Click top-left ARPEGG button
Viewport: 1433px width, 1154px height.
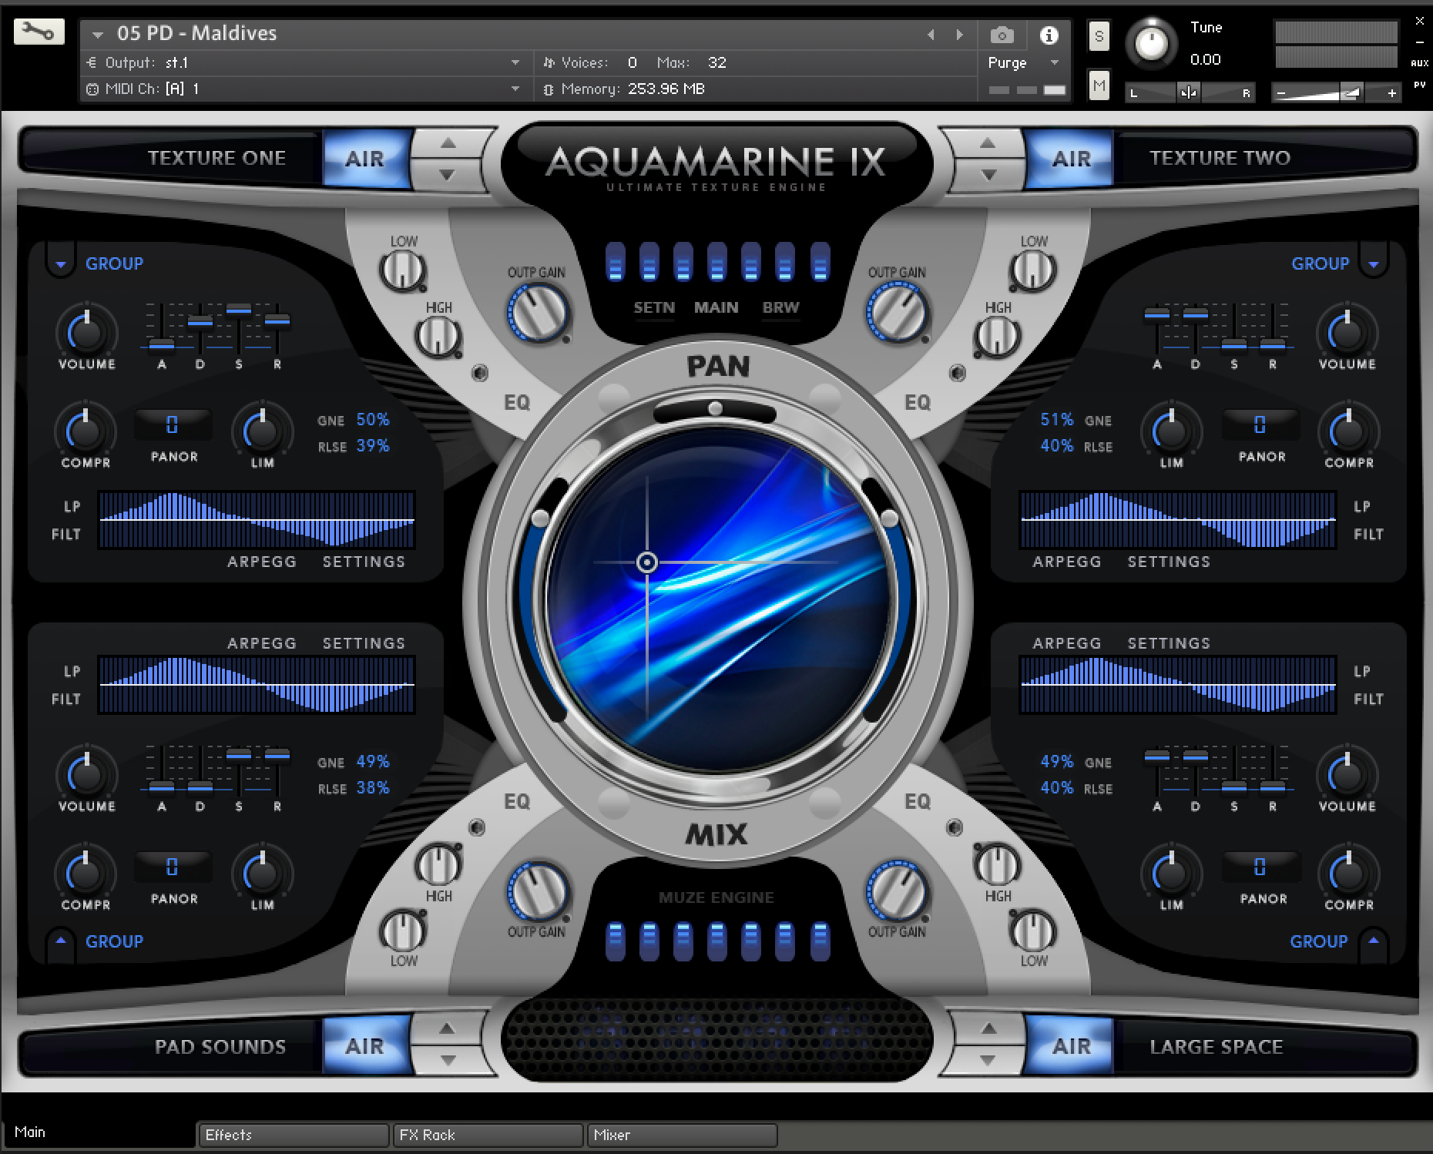click(x=262, y=562)
